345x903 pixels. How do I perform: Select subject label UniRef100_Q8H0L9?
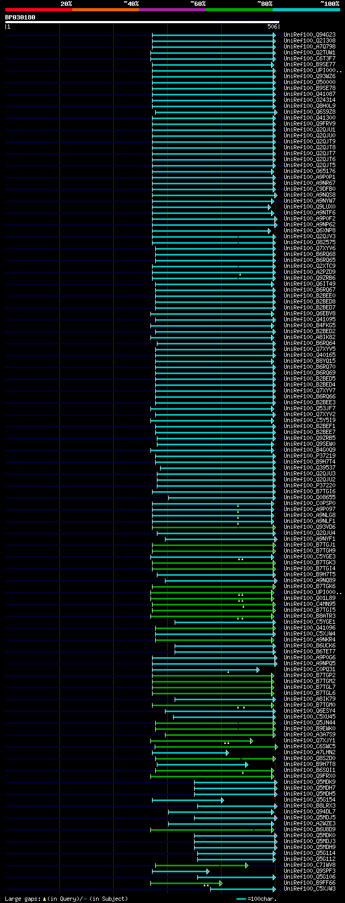309,106
